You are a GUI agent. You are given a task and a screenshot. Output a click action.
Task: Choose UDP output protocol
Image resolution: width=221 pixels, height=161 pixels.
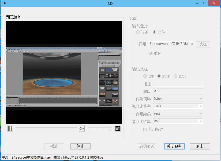tap(145, 76)
